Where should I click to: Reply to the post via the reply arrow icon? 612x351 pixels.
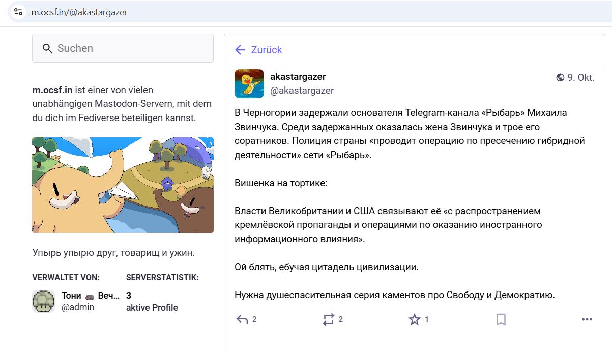[242, 319]
